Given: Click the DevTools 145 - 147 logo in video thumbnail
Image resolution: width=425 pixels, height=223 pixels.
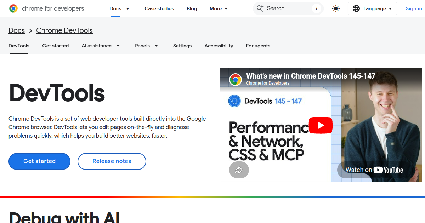Looking at the screenshot, I should pos(265,101).
